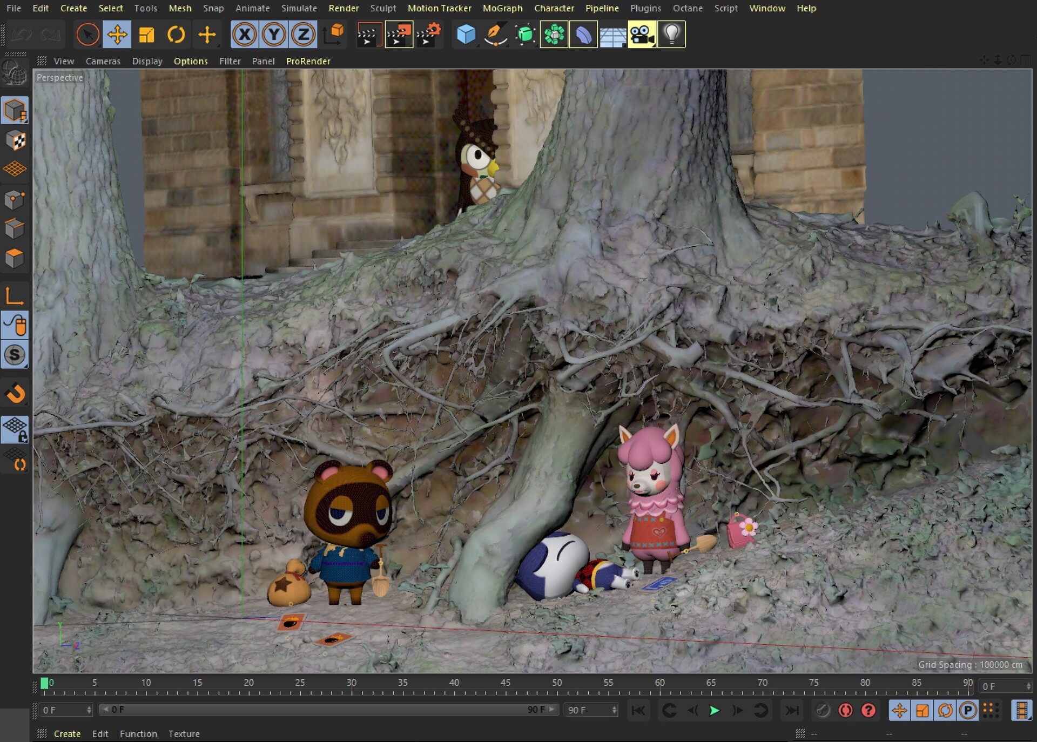This screenshot has height=742, width=1037.
Task: Open the Simulate menu
Action: tap(299, 8)
